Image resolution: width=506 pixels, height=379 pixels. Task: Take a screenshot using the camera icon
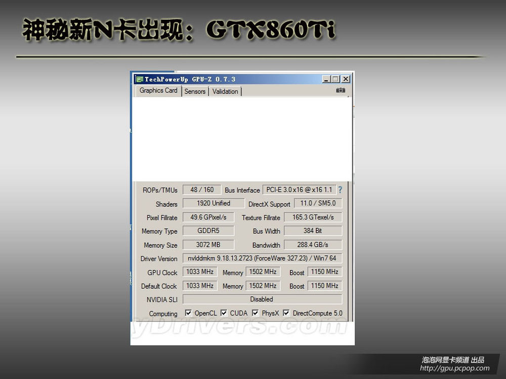(x=341, y=90)
